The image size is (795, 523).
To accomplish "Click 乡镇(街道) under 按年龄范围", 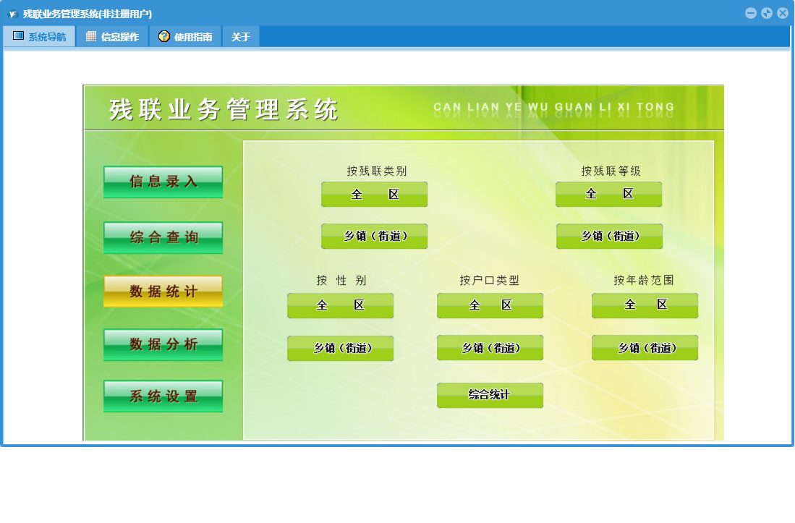I will (x=645, y=348).
